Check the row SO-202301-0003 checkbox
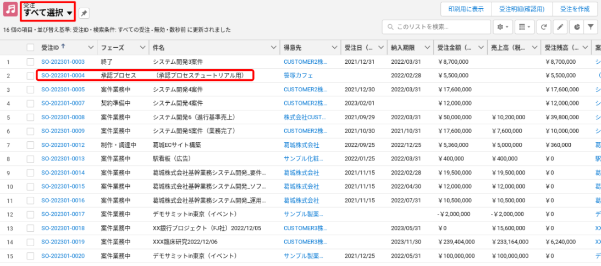 tap(30, 62)
